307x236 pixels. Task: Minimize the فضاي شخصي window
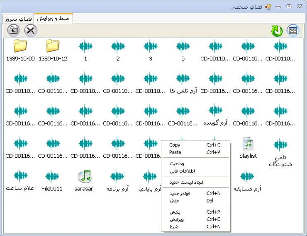click(278, 7)
